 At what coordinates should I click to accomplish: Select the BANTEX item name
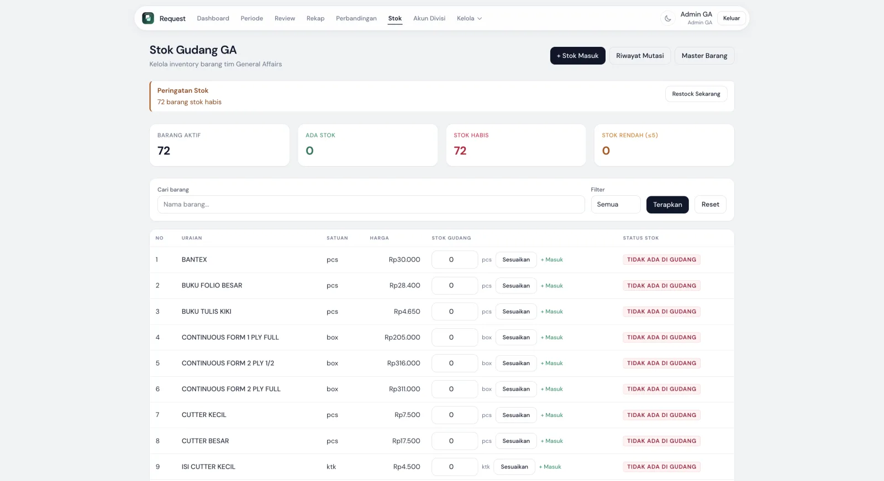pos(194,260)
